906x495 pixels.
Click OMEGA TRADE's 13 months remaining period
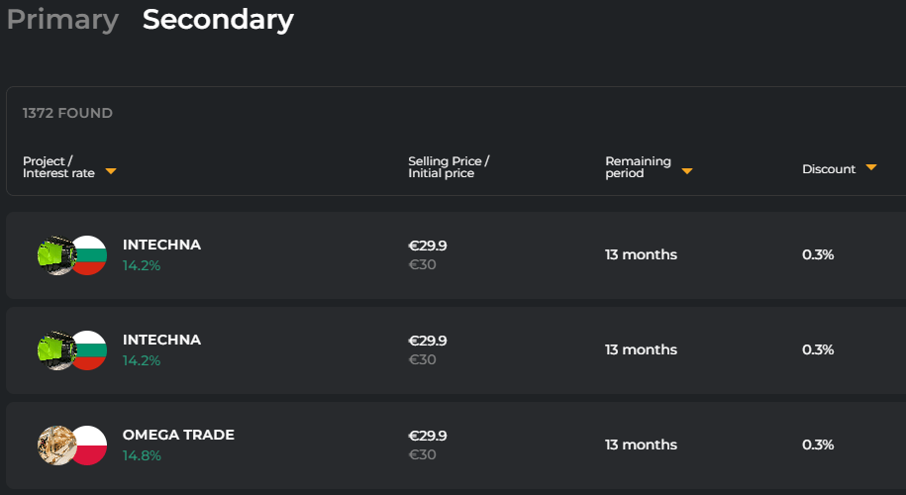pos(641,445)
